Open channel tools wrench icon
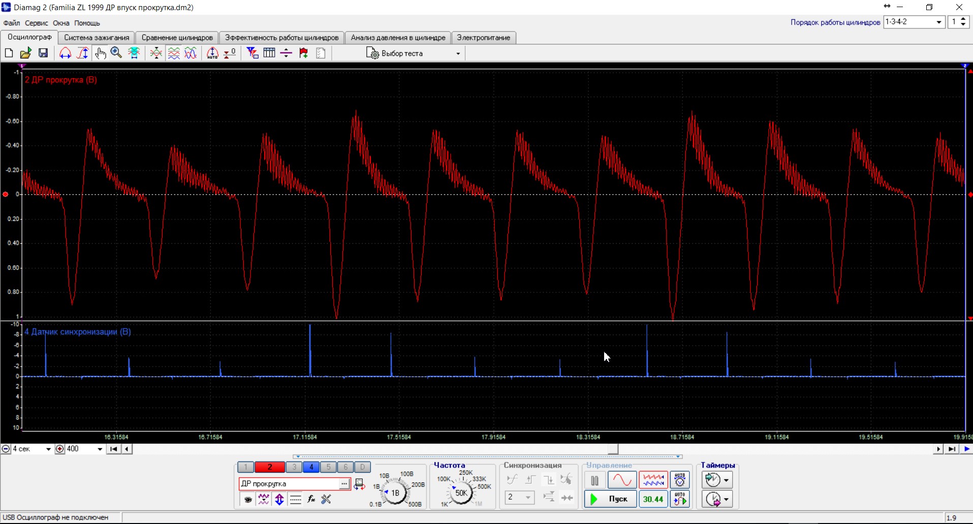This screenshot has height=524, width=973. point(326,500)
